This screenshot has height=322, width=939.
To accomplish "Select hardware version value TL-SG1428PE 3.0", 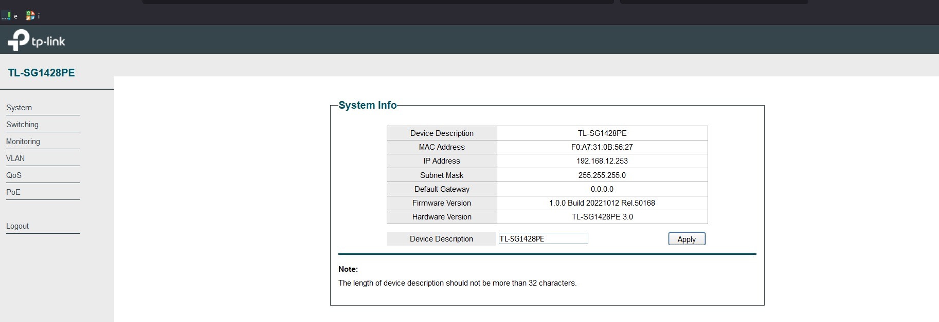I will click(602, 217).
